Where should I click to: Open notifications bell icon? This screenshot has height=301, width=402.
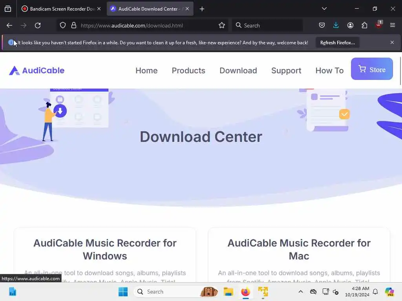click(x=375, y=292)
